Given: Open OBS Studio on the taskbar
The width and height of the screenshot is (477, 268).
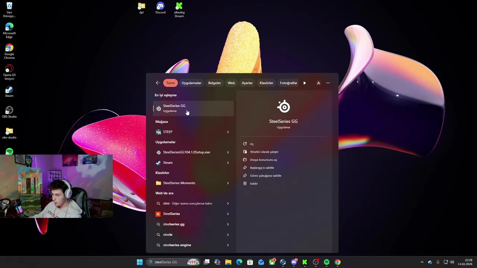Looking at the screenshot, I should [x=316, y=262].
